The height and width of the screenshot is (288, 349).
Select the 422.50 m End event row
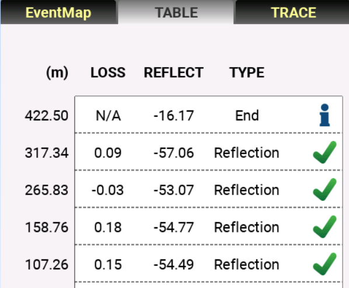pyautogui.click(x=208, y=115)
